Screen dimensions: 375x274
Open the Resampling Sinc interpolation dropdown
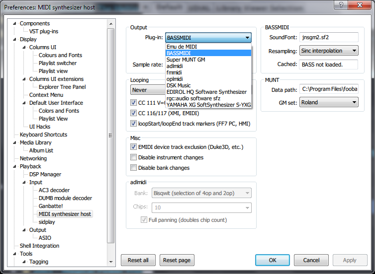pos(329,51)
